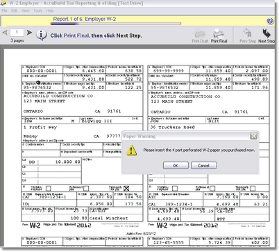Click 'Click Print Final, then click Next Step' instruction

point(96,36)
